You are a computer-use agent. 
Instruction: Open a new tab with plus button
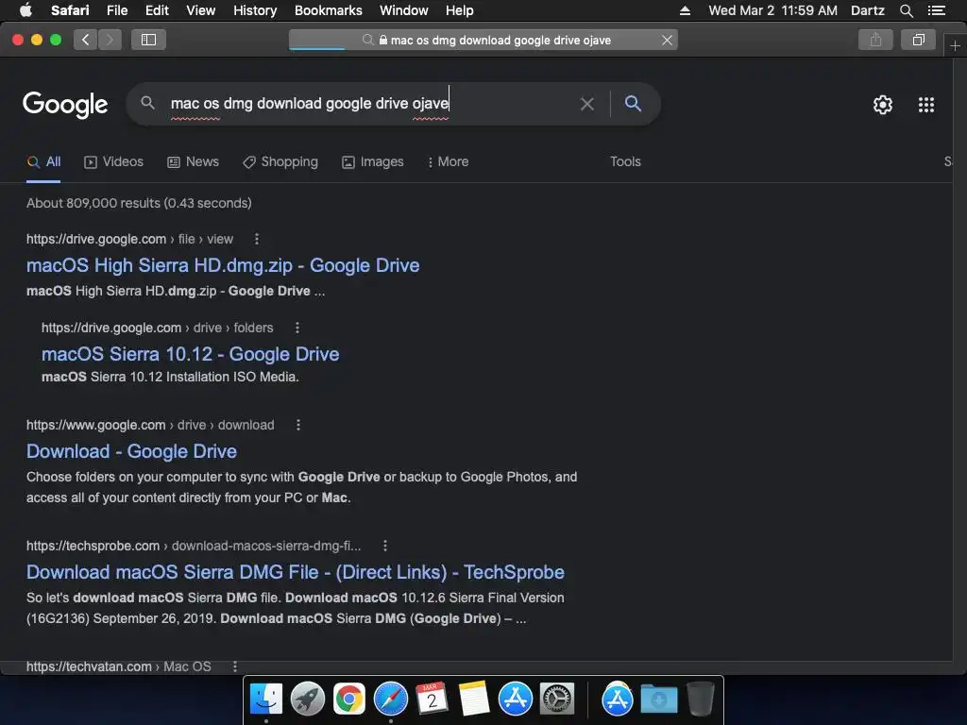coord(955,46)
